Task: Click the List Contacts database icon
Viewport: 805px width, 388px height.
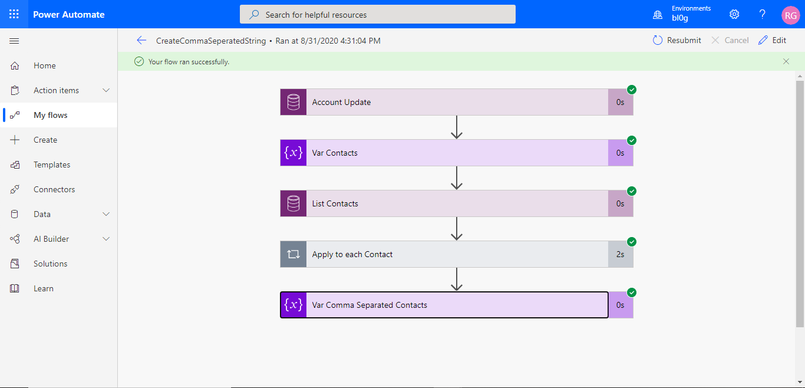Action: (293, 203)
